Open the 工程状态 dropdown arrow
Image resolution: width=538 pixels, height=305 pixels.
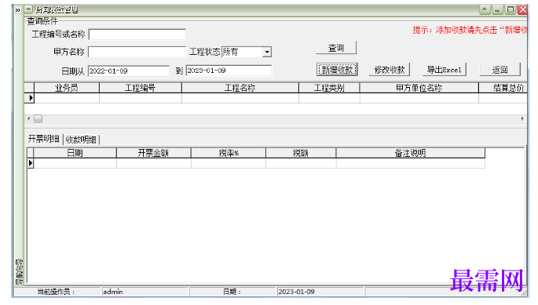tap(267, 52)
